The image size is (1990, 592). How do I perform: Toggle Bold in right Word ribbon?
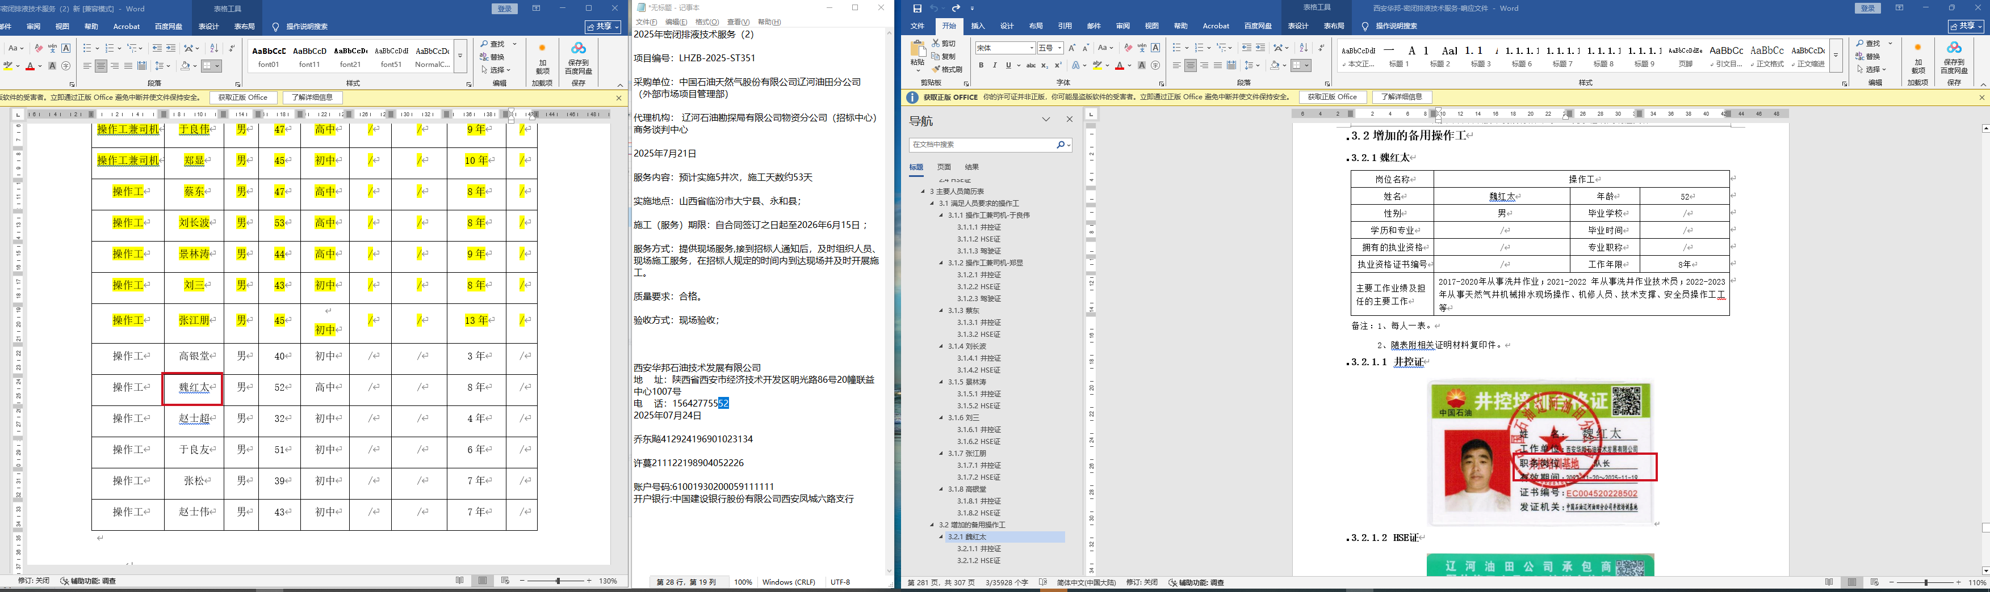point(981,66)
